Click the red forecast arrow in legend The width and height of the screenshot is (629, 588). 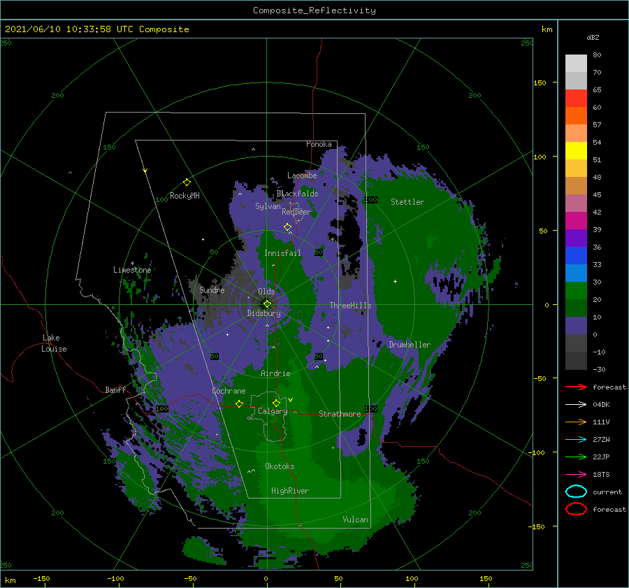[x=576, y=387]
